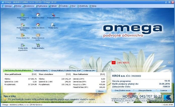
Task: Open the Tlač menu
Action: pyautogui.click(x=72, y=6)
